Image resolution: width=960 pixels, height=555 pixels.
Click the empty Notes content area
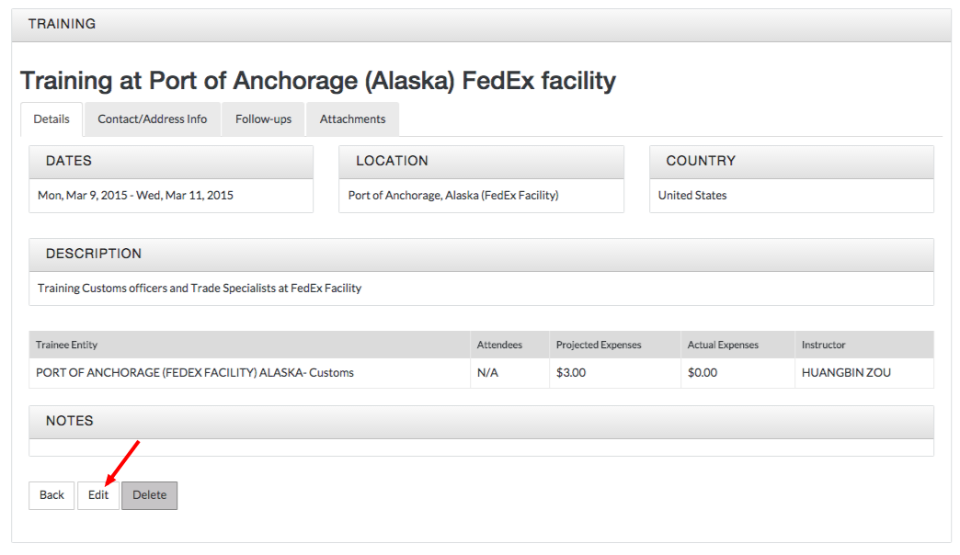481,447
